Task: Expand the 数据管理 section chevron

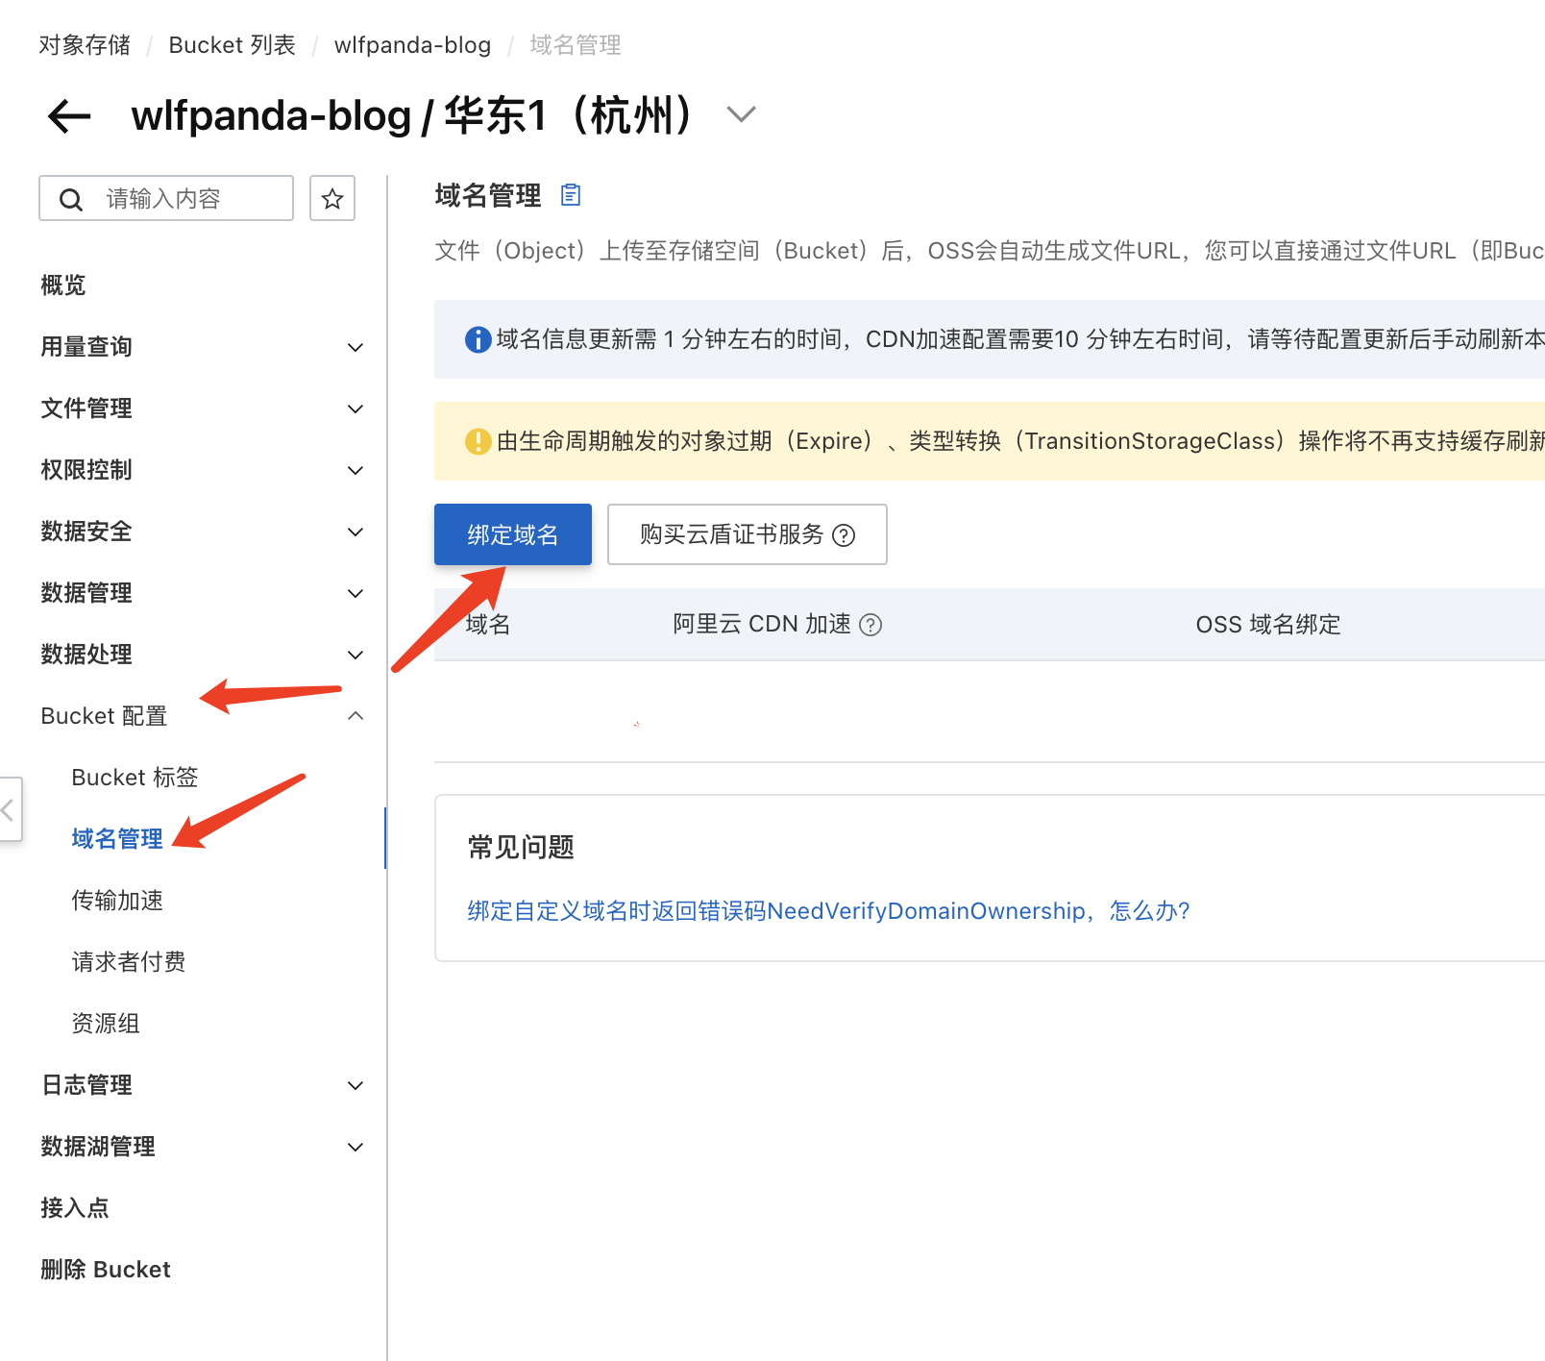Action: [x=356, y=593]
